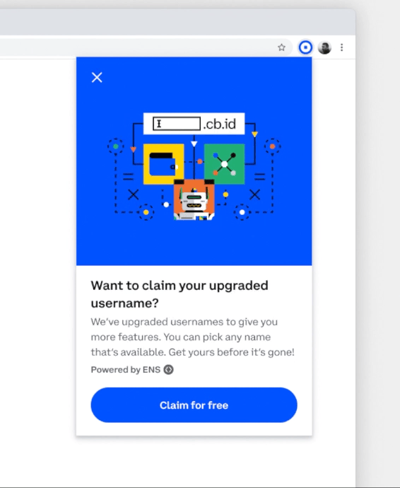Open the Coinbase Wallet extension icon
The width and height of the screenshot is (400, 488).
tap(305, 47)
